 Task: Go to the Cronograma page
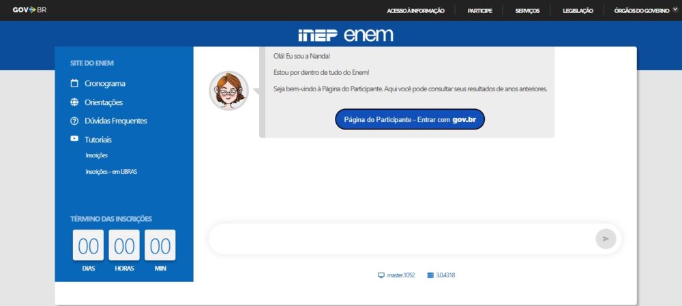[105, 83]
